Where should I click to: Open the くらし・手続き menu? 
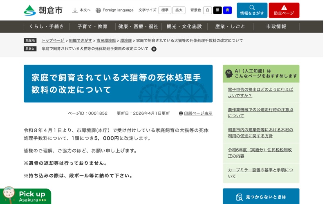(47, 27)
